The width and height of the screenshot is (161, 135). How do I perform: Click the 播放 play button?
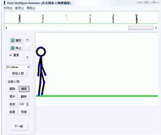(16, 40)
